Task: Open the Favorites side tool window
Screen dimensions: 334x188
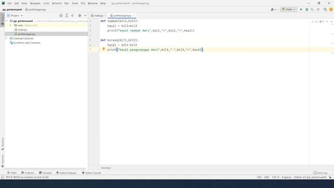Action: click(x=3, y=161)
